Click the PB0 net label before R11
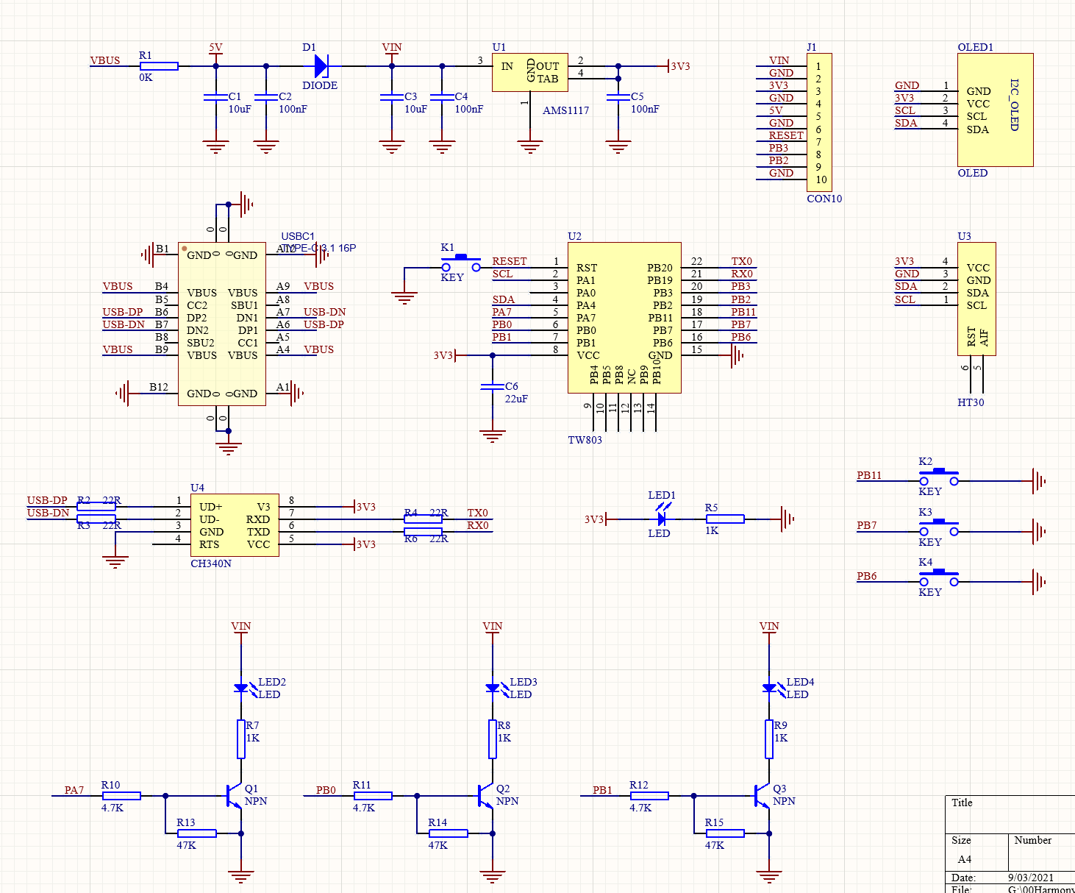 click(326, 790)
